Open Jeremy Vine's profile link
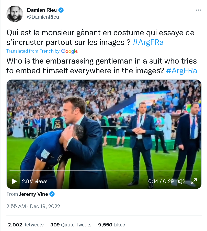This screenshot has width=207, height=231. [x=33, y=194]
